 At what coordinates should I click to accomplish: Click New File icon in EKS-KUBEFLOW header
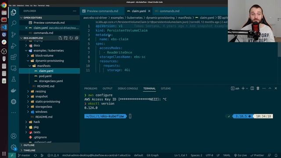tap(60, 38)
